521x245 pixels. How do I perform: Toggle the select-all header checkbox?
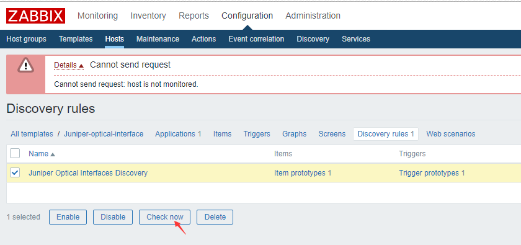pos(15,153)
